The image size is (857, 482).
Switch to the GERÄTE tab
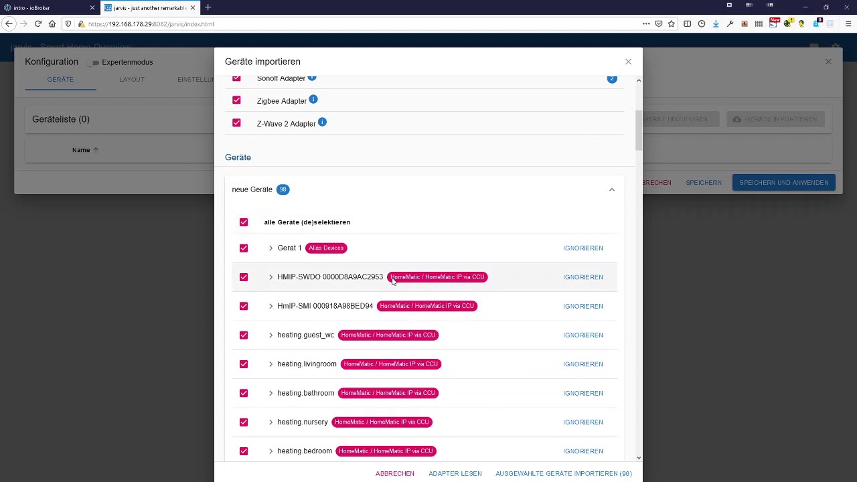point(60,79)
